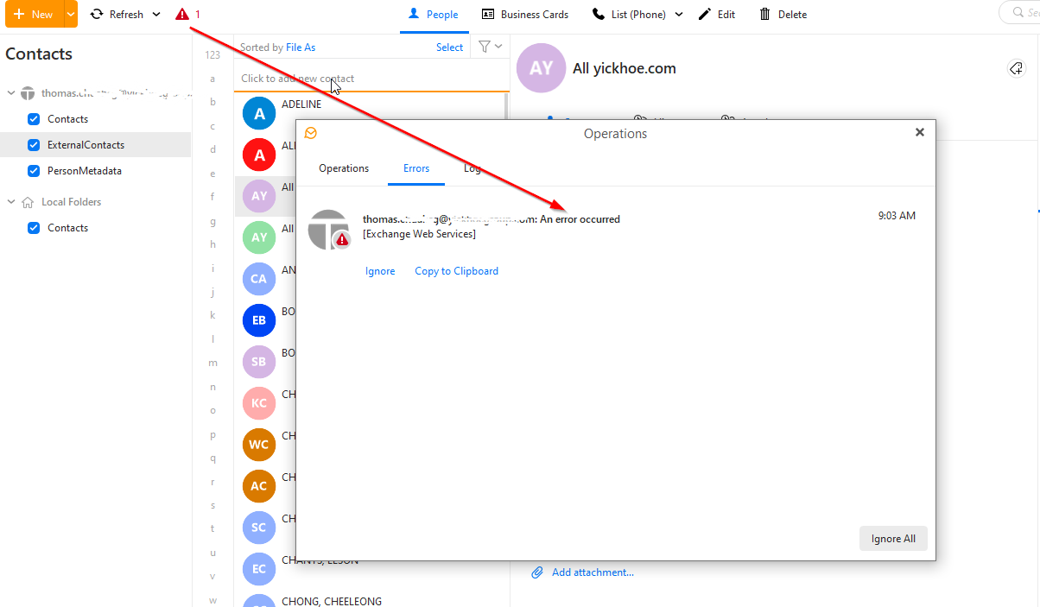Toggle the PersonMetadata checkbox

click(x=34, y=171)
